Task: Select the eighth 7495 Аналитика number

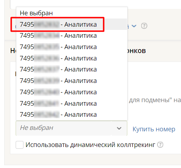Action: (x=72, y=103)
